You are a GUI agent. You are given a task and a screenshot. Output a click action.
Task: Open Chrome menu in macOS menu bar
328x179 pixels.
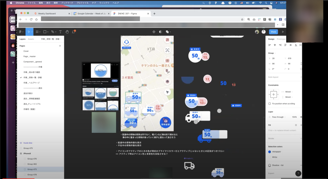(20, 3)
